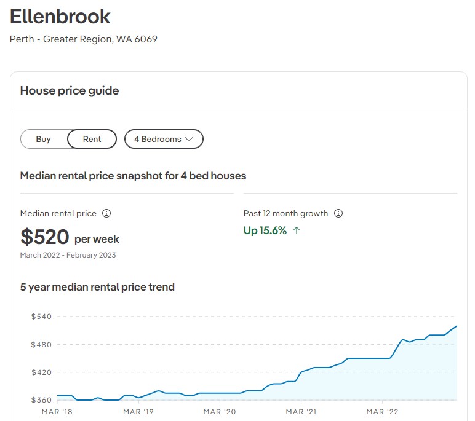This screenshot has height=421, width=475.
Task: Click the March 2022 - February 2023 date range
Action: click(x=68, y=255)
